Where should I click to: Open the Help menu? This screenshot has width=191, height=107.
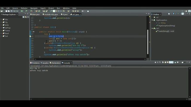(x=74, y=8)
